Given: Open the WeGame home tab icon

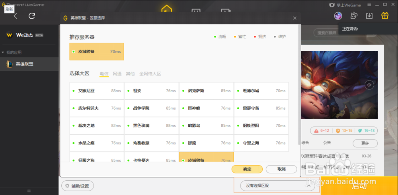Looking at the screenshot, I should (x=166, y=9).
